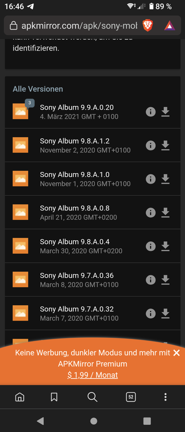Open the browser three-dot menu

[x=165, y=397]
